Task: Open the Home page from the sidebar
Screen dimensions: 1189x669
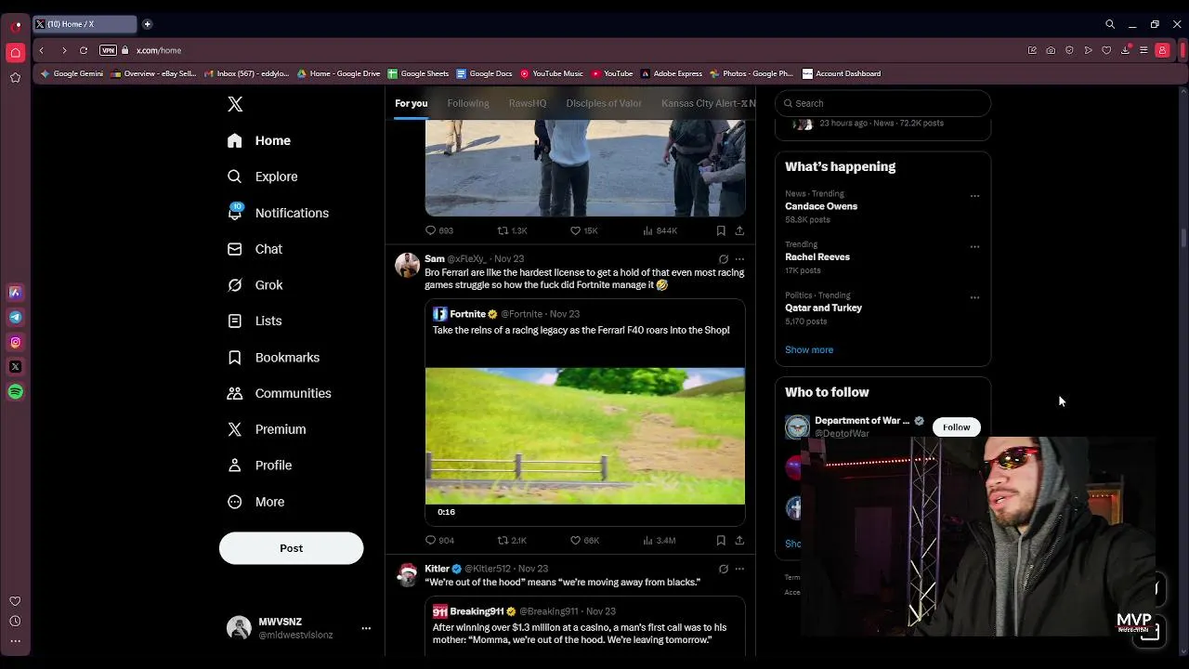Action: [x=259, y=140]
